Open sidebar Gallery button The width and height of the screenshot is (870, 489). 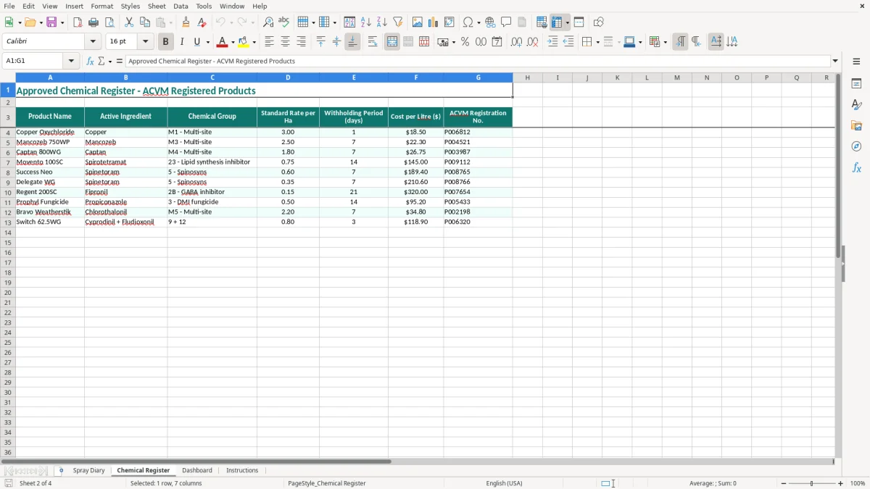click(856, 125)
